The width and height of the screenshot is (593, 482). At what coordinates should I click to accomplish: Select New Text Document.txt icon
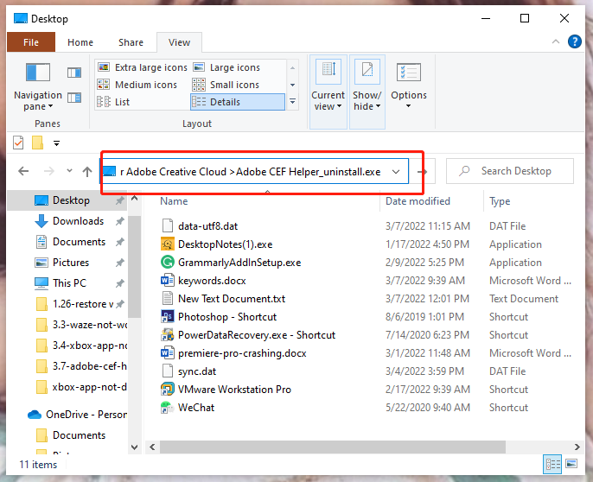pos(168,298)
